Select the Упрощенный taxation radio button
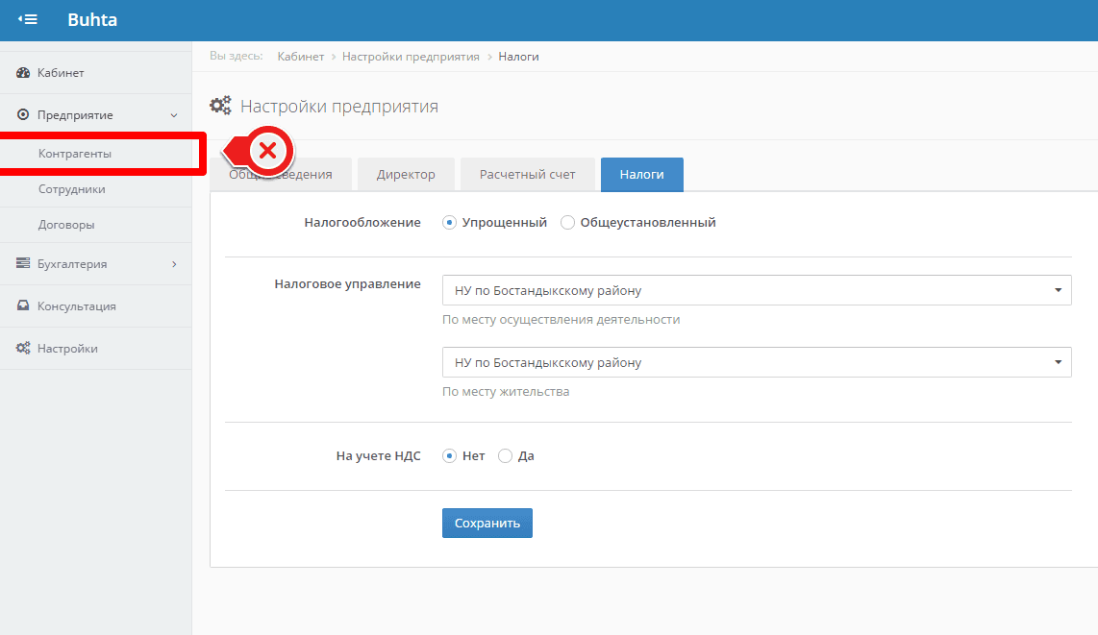The height and width of the screenshot is (635, 1098). pyautogui.click(x=450, y=222)
